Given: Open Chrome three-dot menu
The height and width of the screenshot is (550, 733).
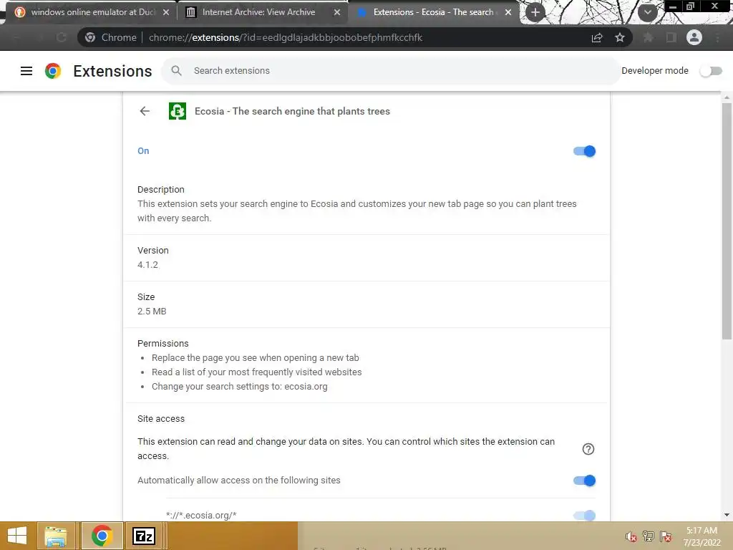Looking at the screenshot, I should [717, 37].
